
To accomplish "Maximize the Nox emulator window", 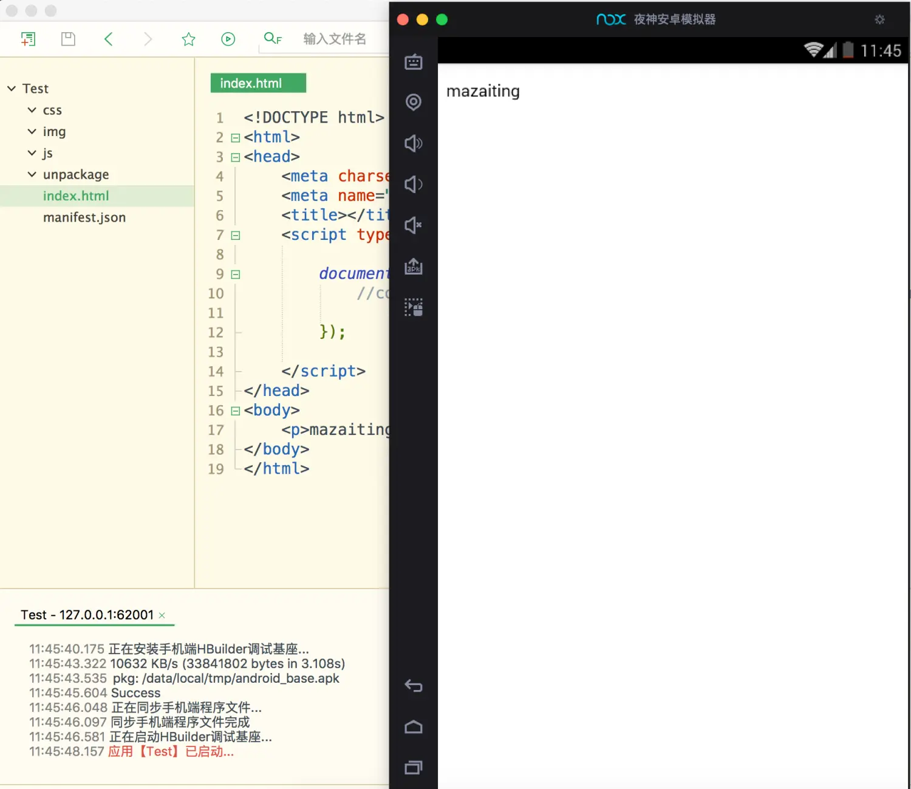I will point(442,19).
